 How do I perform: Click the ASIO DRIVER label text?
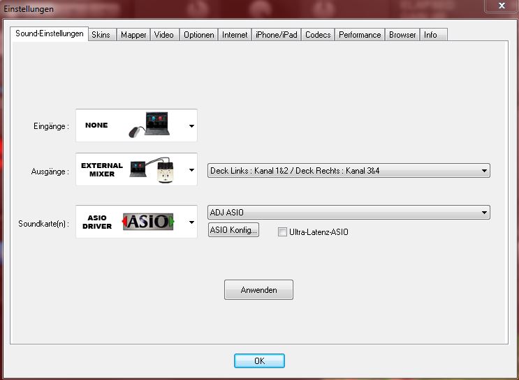coord(97,222)
